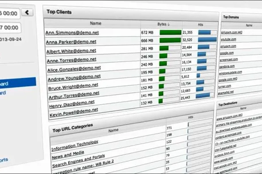The width and height of the screenshot is (262, 174).
Task: Click the 132 MB bytes value
Action: coord(147,103)
